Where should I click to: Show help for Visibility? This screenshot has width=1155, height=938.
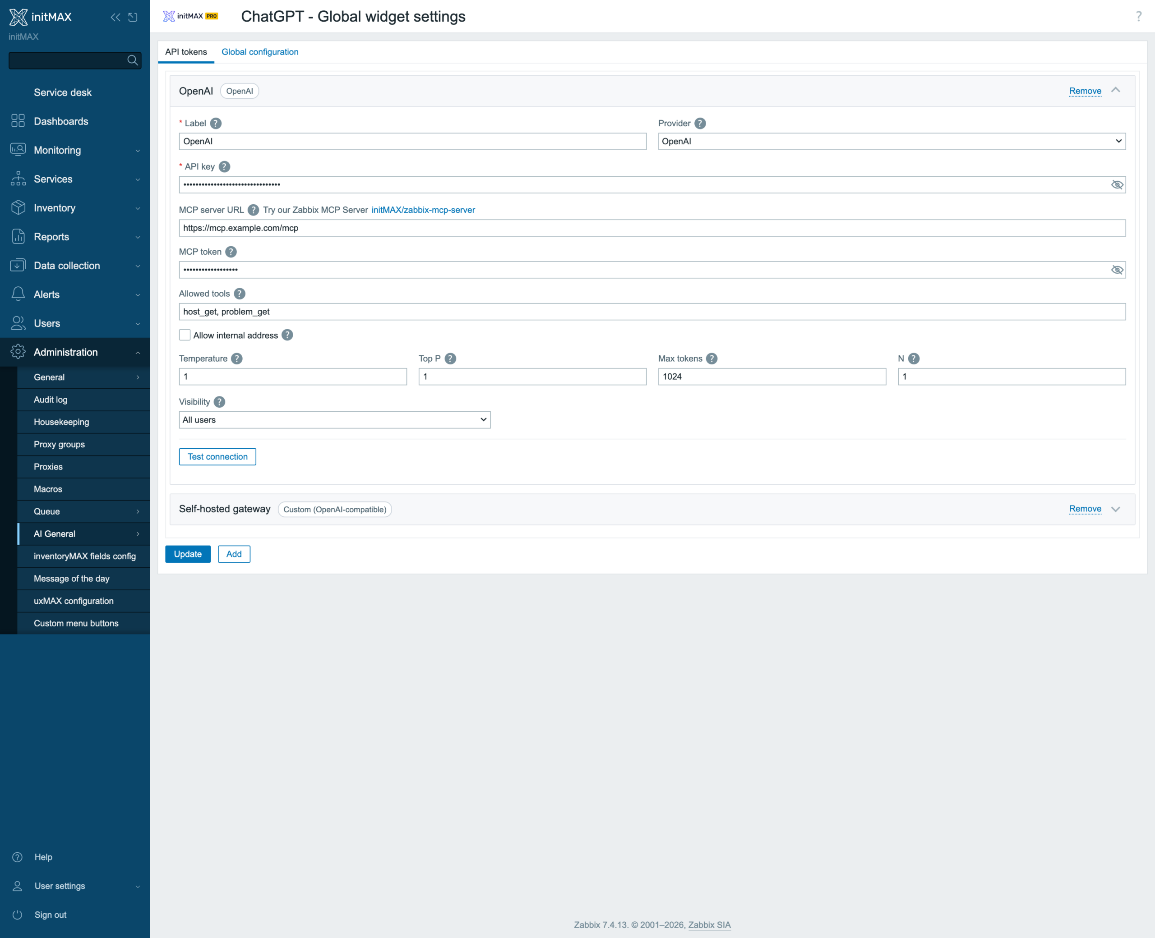(x=219, y=401)
